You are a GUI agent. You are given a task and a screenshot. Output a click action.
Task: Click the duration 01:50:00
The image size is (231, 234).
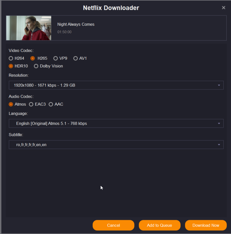[64, 32]
